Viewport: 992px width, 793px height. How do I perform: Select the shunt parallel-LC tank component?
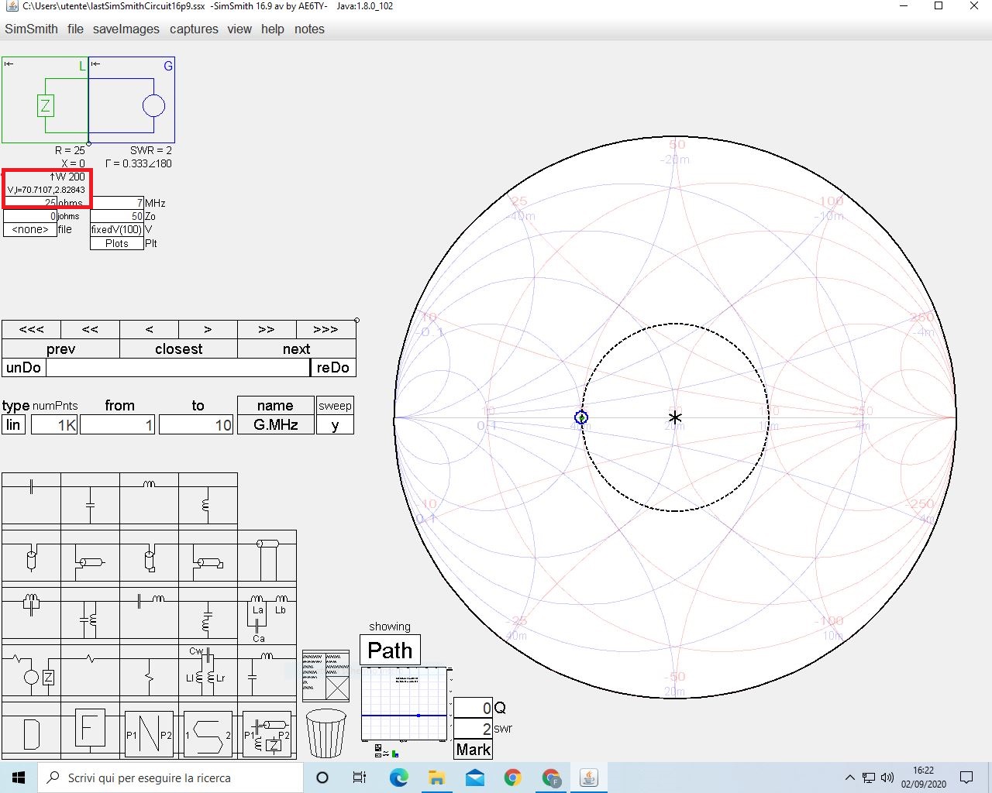[90, 616]
